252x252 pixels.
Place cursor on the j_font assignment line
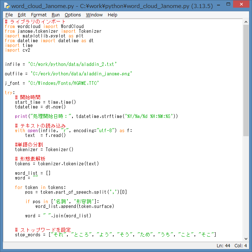click(52, 83)
